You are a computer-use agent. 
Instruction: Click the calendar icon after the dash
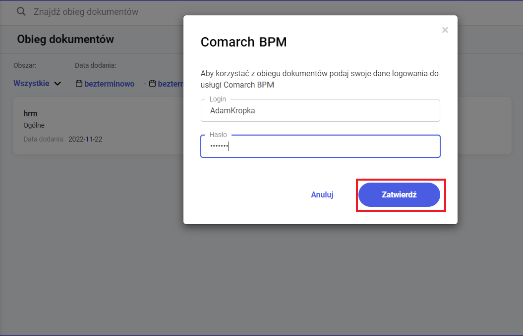[152, 84]
